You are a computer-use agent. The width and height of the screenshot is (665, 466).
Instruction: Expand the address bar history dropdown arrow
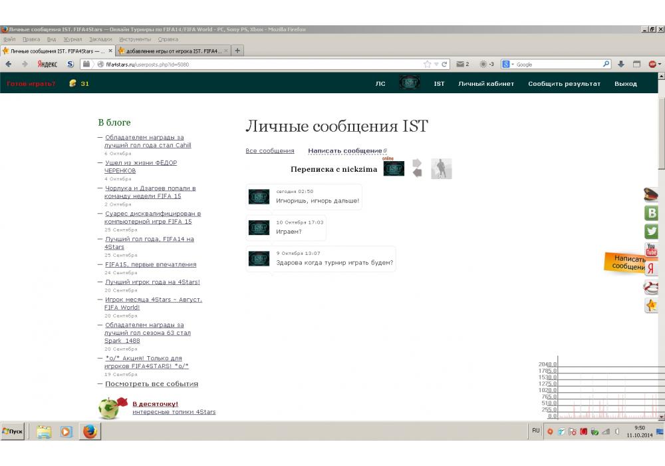coord(436,65)
